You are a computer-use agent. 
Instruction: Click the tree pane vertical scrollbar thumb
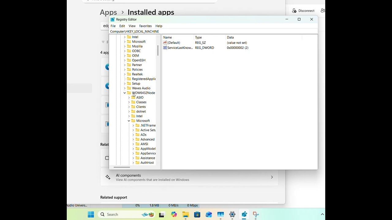tap(158, 50)
